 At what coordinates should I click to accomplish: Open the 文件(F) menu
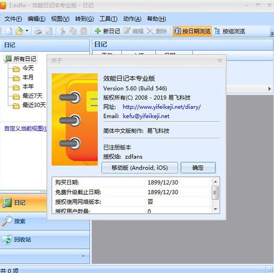click(13, 19)
